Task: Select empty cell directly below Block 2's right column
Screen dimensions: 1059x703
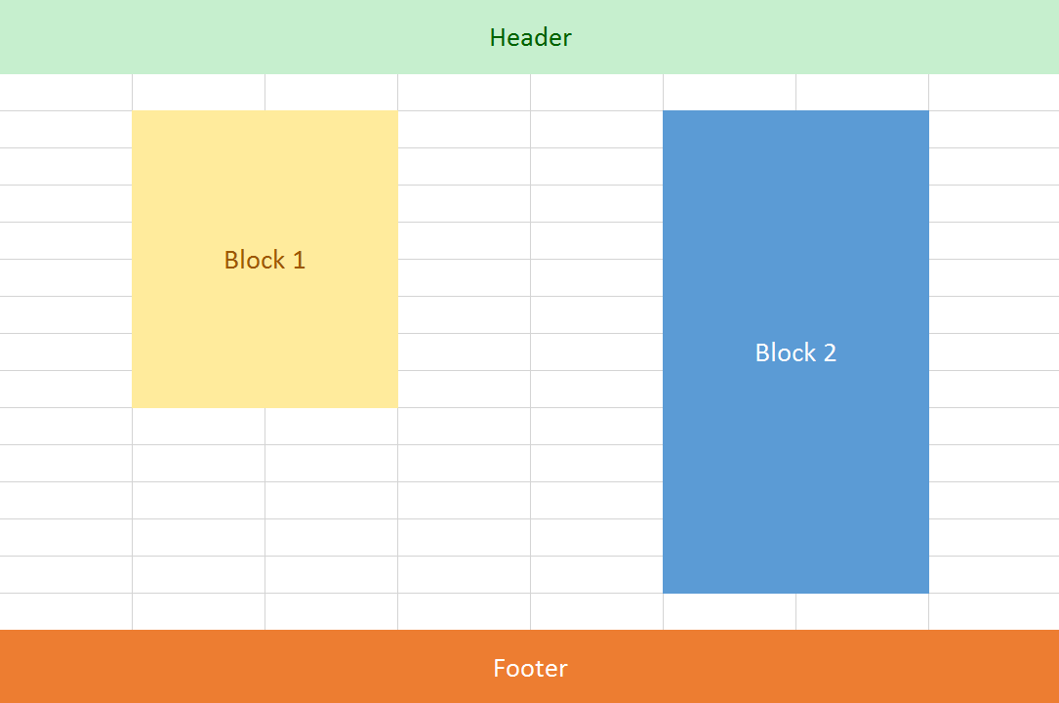Action: [862, 612]
